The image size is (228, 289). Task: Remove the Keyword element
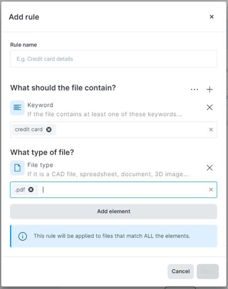(210, 107)
